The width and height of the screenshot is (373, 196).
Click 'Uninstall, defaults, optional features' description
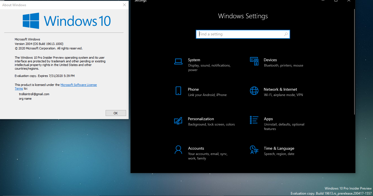click(x=284, y=127)
